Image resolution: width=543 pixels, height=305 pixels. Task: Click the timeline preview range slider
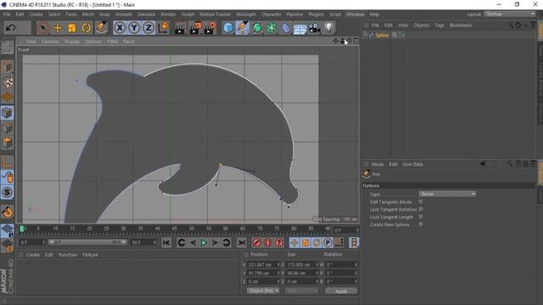[x=87, y=242]
